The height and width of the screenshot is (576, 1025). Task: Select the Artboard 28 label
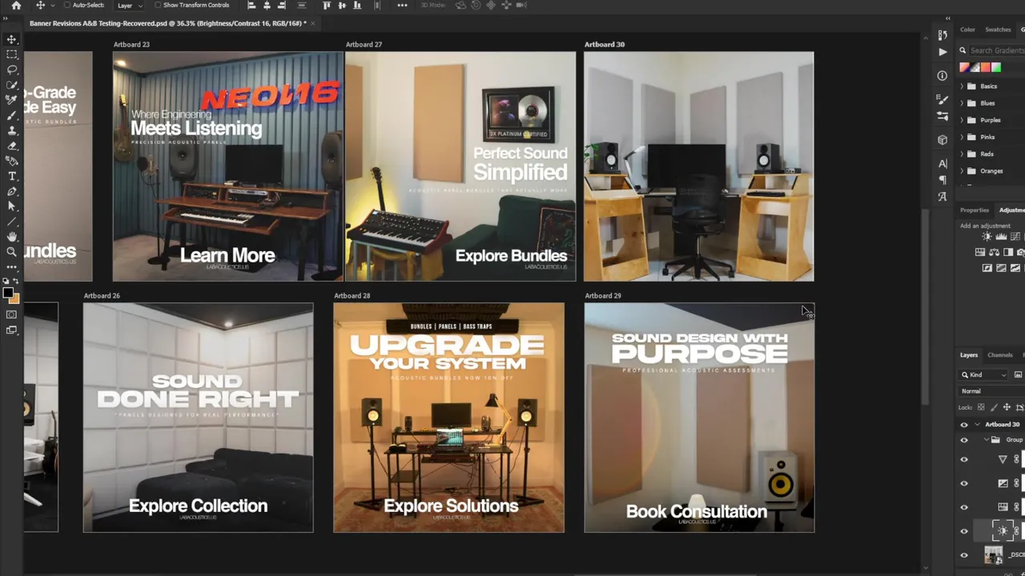pos(352,295)
